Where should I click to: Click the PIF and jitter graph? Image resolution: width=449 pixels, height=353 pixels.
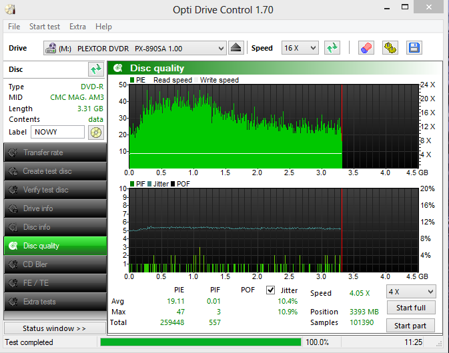click(x=274, y=230)
